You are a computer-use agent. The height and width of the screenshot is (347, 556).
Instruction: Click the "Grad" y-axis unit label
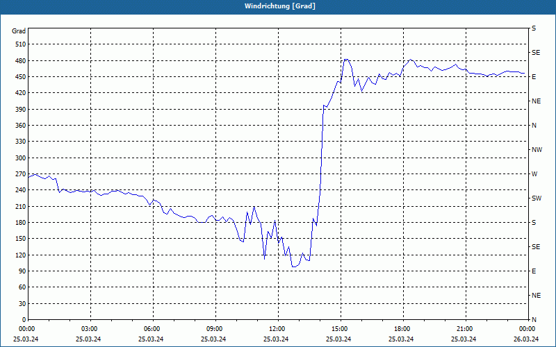click(19, 31)
